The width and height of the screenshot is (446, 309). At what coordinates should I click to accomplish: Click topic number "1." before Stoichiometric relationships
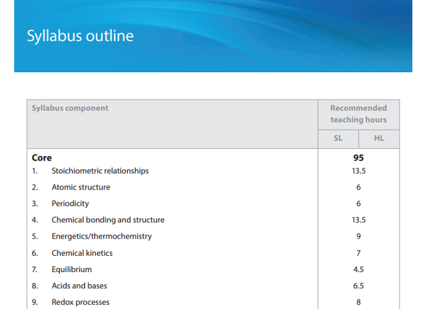35,171
